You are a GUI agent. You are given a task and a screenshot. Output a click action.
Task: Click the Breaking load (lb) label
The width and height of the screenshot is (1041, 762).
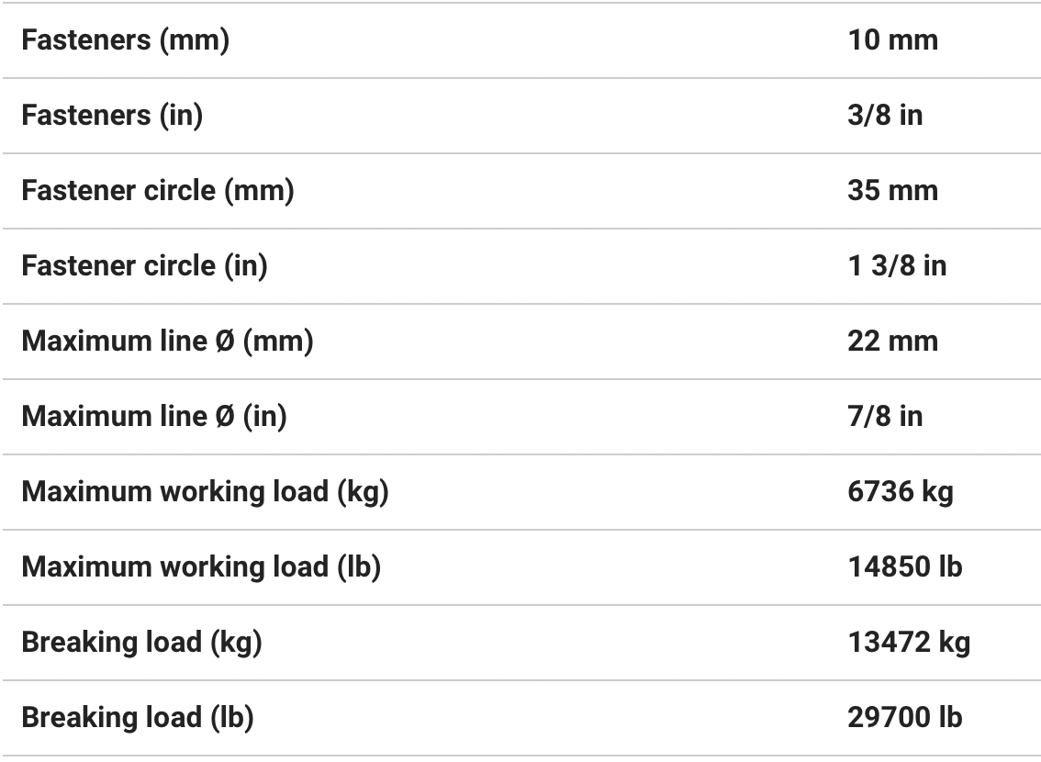pos(138,718)
